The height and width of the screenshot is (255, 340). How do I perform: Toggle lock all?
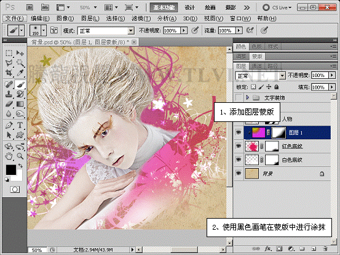tap(277, 87)
